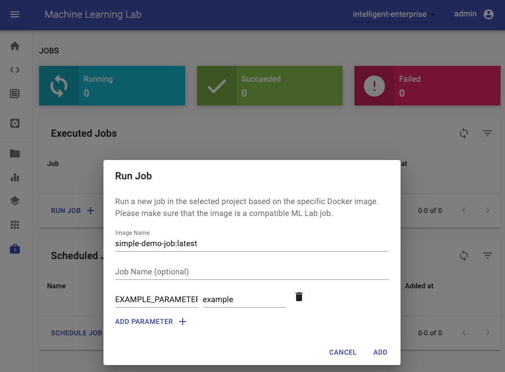Image resolution: width=505 pixels, height=372 pixels.
Task: Confirm the job with Add button
Action: click(x=380, y=352)
